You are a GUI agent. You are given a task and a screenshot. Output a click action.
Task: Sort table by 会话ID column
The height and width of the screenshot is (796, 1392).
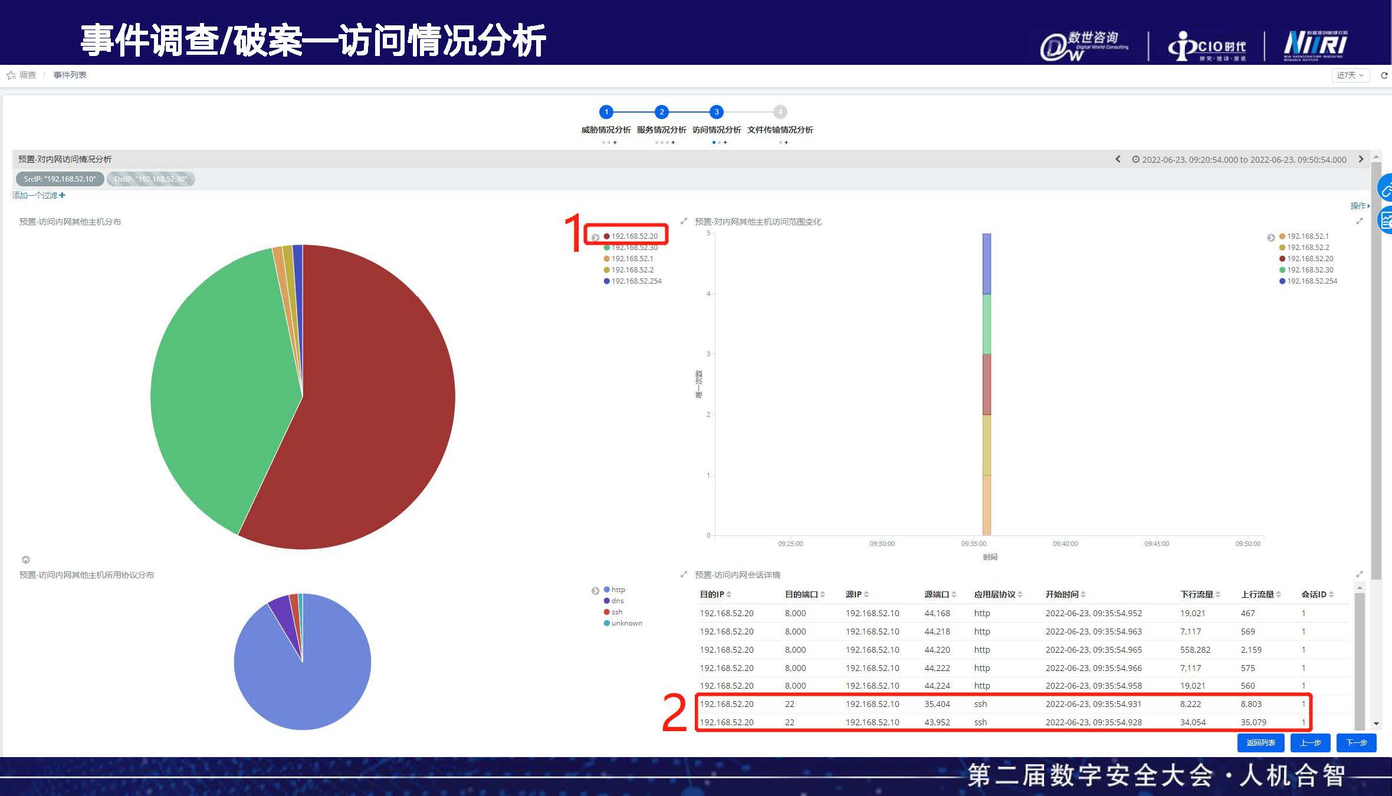(x=1317, y=594)
